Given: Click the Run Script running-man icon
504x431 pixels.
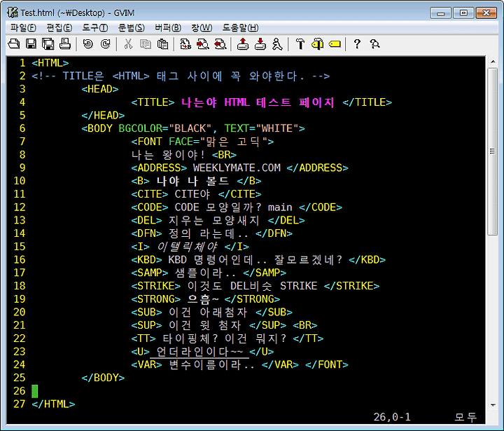Looking at the screenshot, I should point(277,43).
